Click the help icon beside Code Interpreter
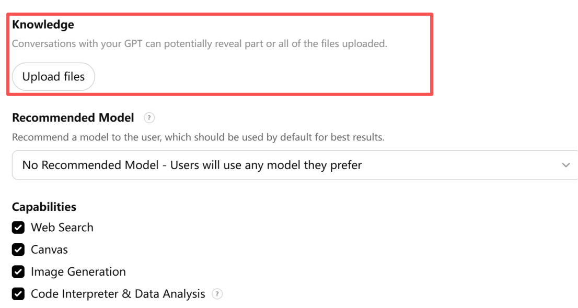578x308 pixels. click(x=217, y=294)
